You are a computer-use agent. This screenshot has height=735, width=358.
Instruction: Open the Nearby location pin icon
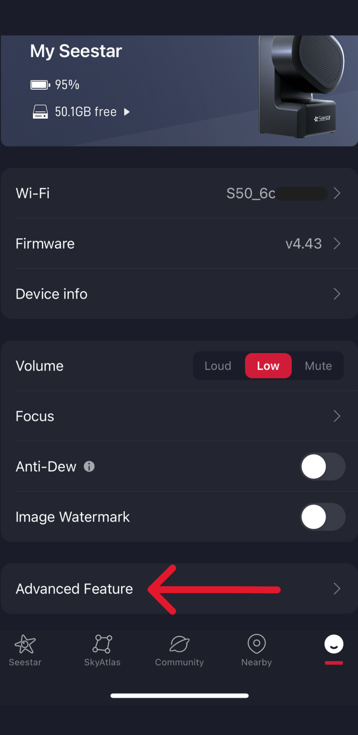257,644
